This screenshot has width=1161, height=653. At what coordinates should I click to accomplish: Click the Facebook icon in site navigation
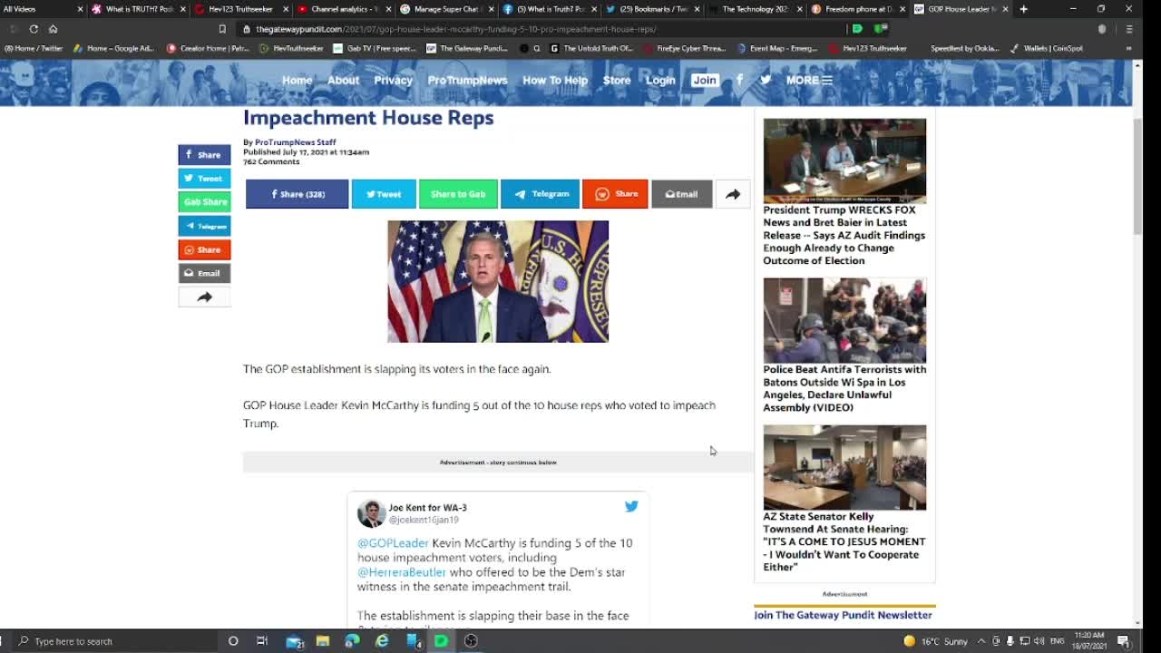pyautogui.click(x=739, y=80)
